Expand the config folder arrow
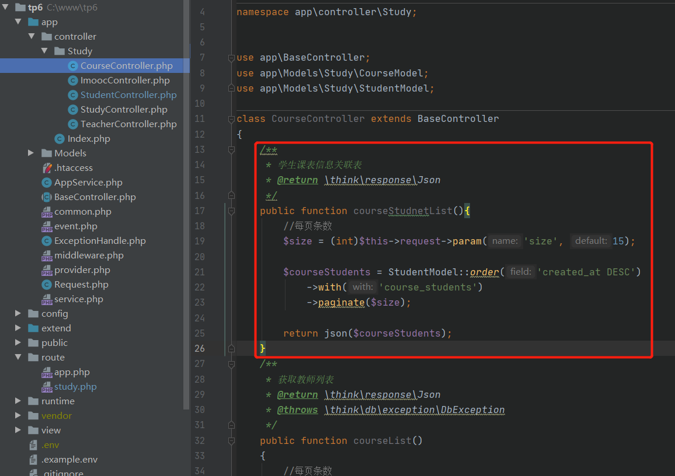This screenshot has width=675, height=476. pos(18,314)
